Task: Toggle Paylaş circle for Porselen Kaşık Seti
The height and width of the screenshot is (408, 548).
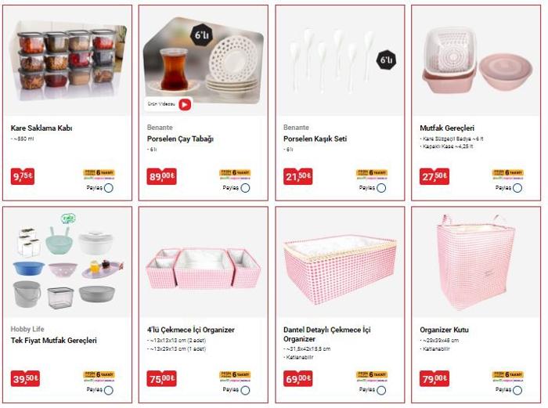Action: coord(381,188)
